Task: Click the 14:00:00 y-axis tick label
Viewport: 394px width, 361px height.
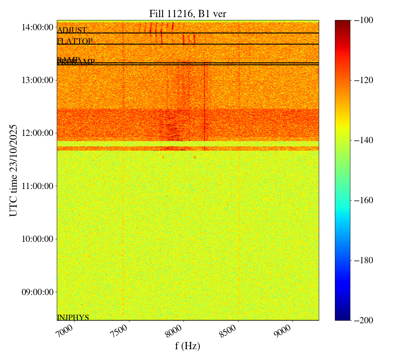Action: tap(37, 27)
